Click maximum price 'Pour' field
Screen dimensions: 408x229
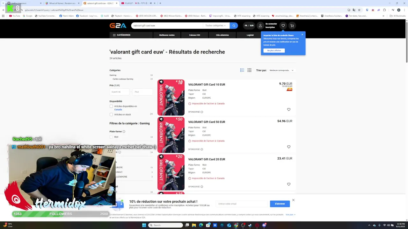coord(142,92)
